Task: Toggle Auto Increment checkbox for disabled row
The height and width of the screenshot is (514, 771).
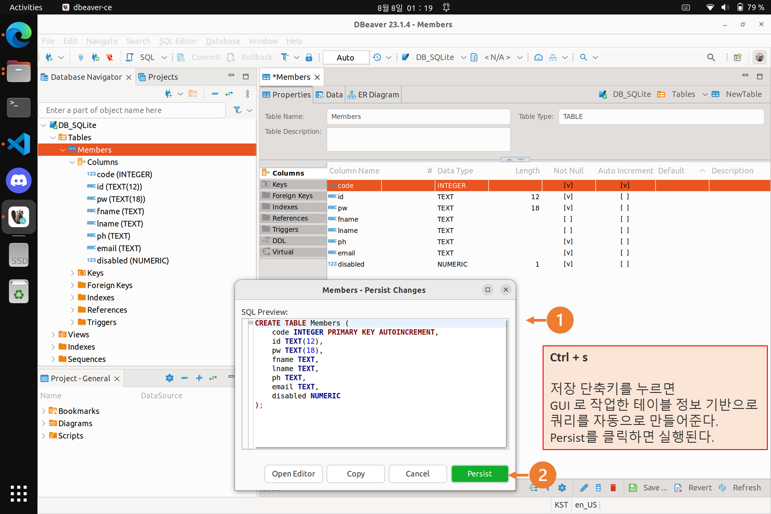Action: [x=624, y=264]
